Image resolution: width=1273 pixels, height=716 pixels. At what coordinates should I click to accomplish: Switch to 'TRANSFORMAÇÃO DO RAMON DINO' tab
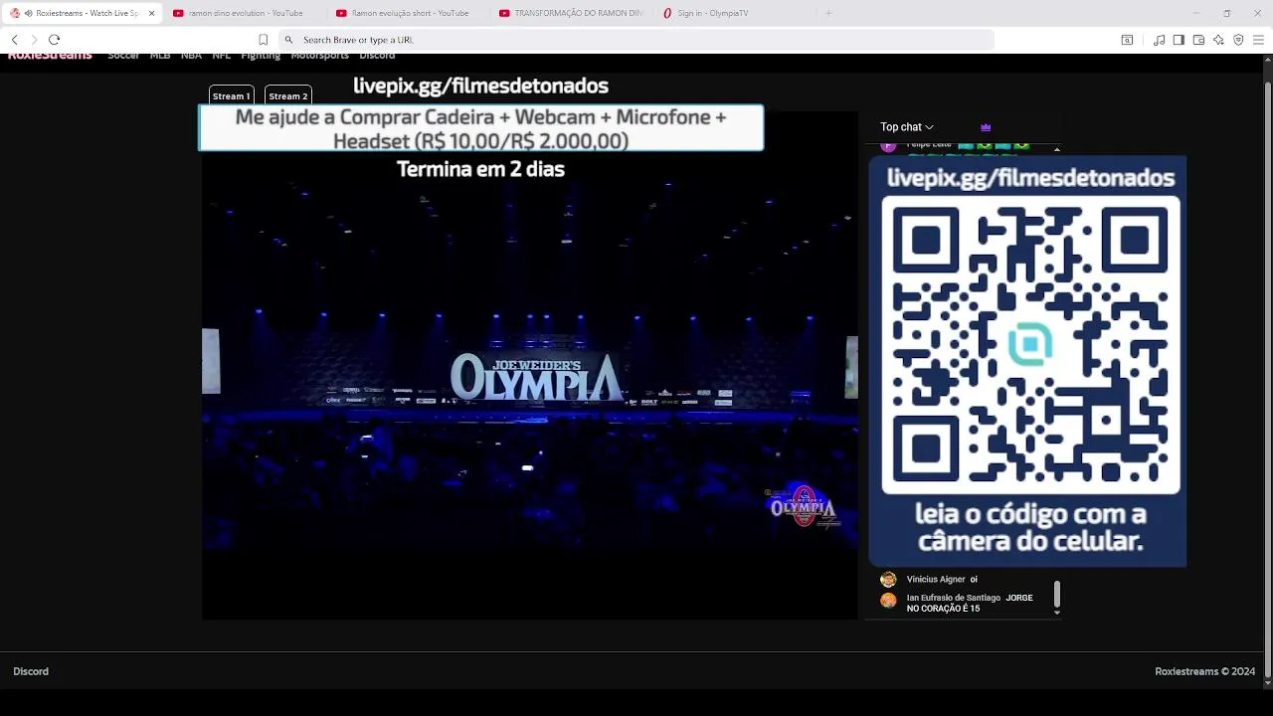tap(572, 13)
